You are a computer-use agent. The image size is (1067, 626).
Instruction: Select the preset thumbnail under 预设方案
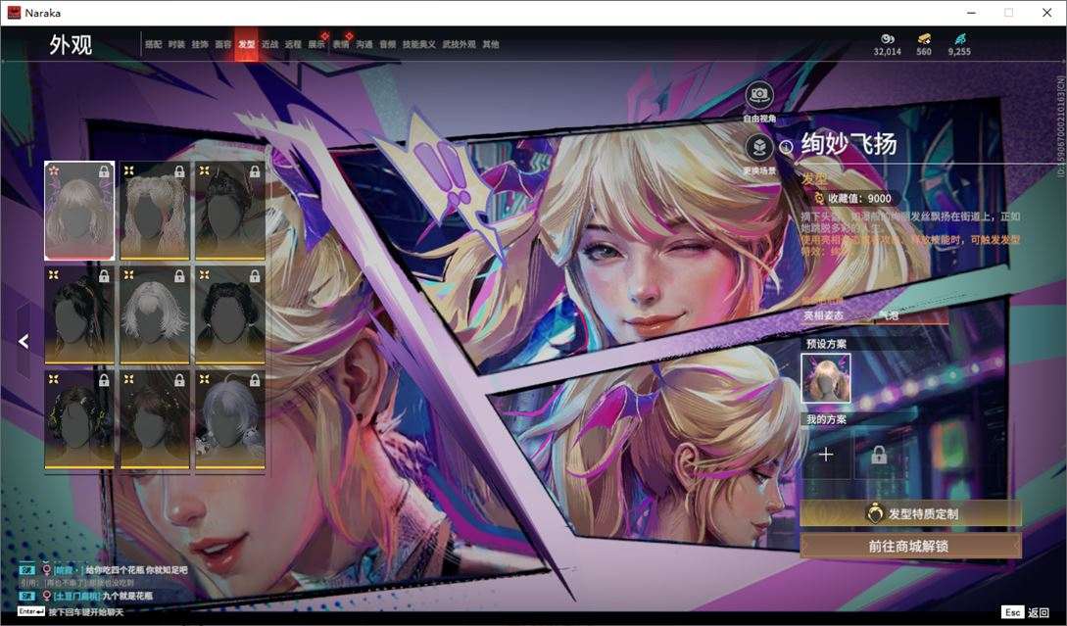point(826,378)
